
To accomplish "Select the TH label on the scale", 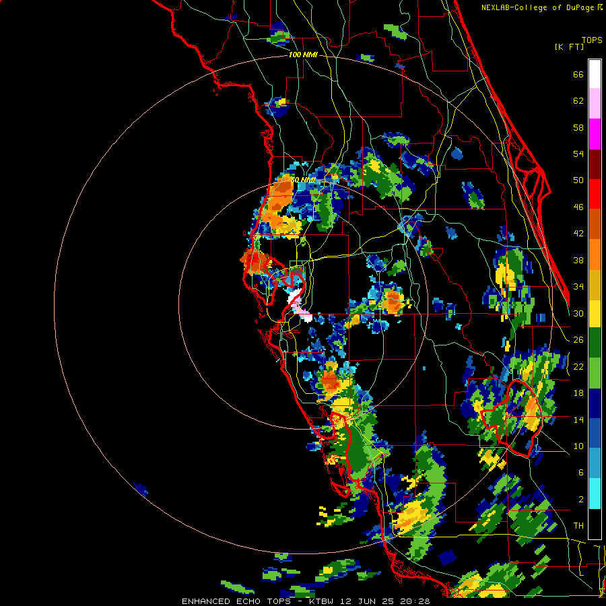I will click(x=578, y=525).
